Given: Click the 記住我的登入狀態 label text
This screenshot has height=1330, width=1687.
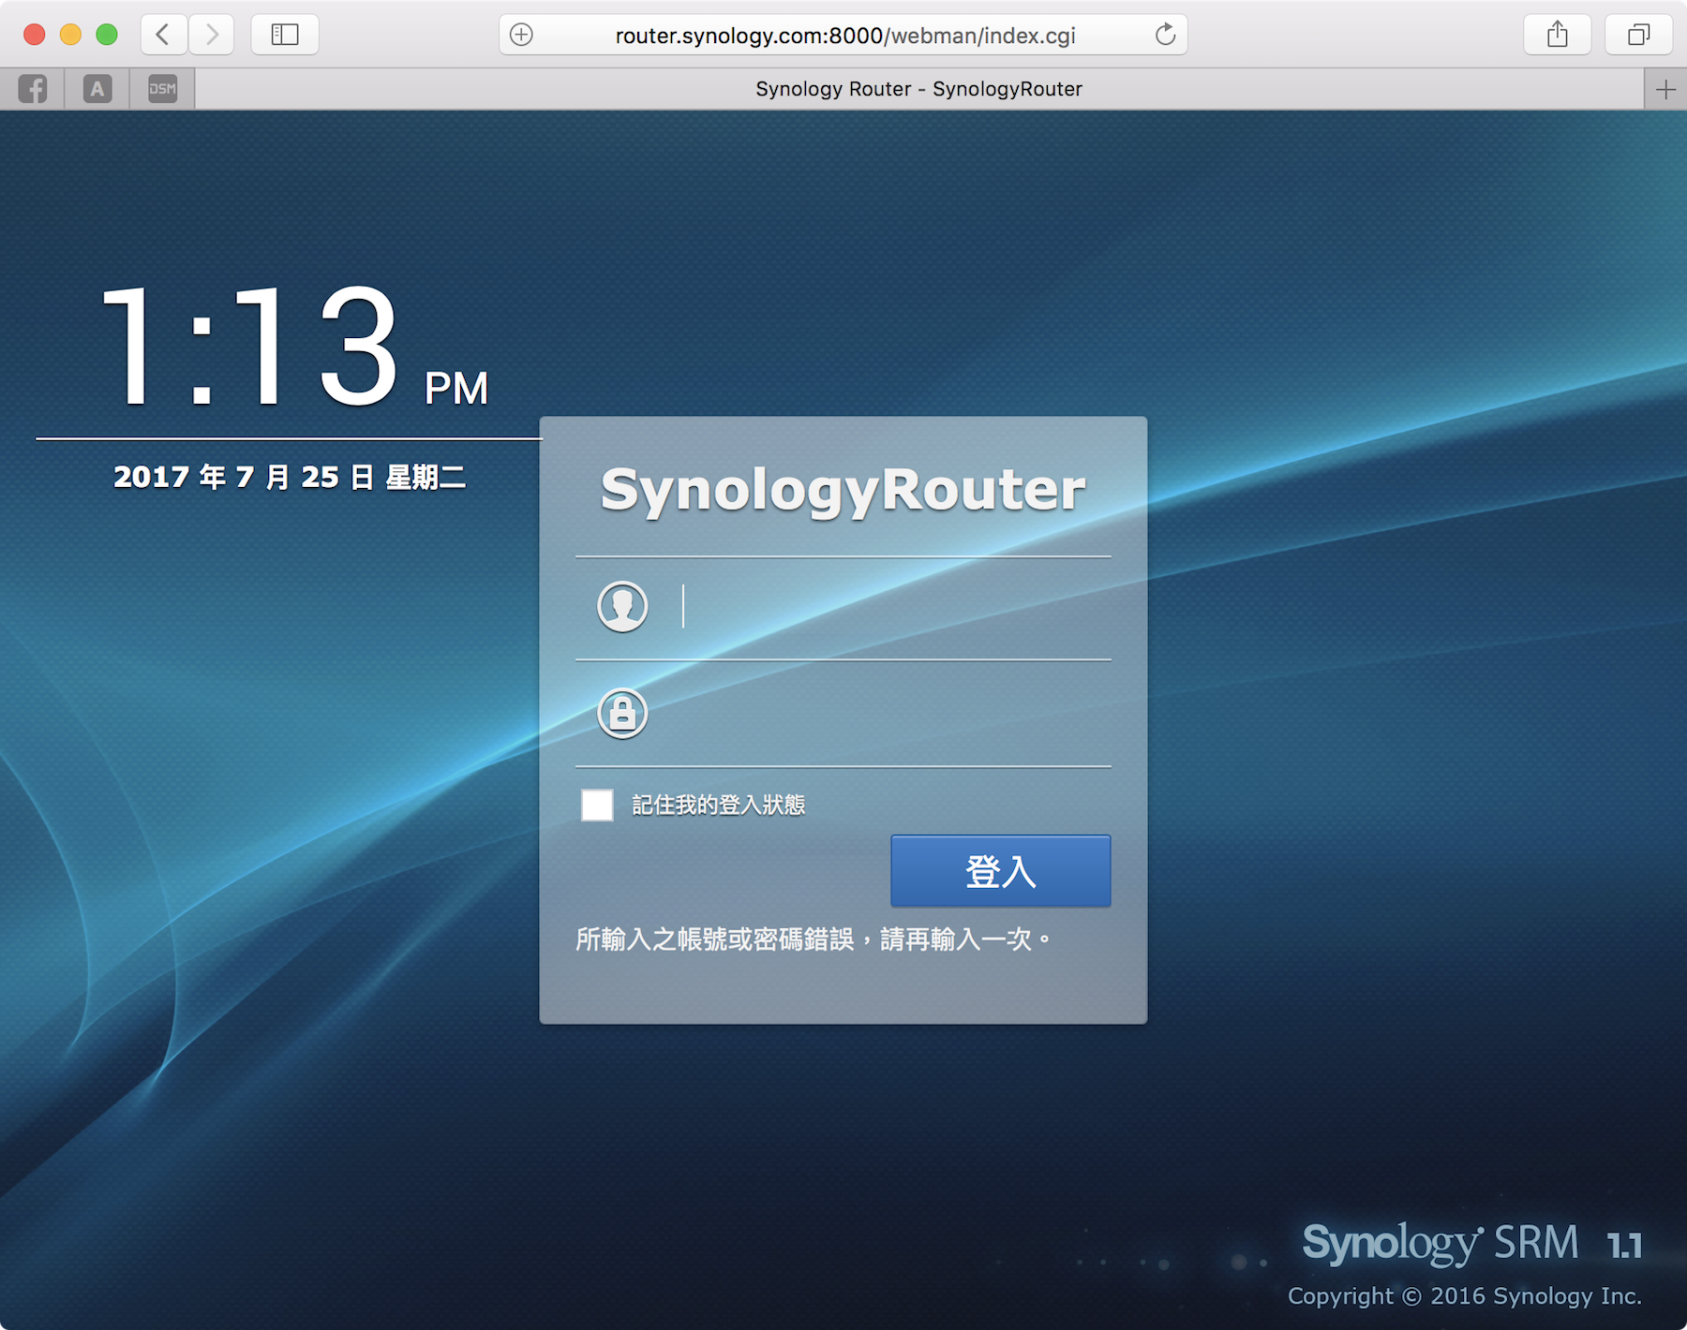Looking at the screenshot, I should tap(718, 805).
